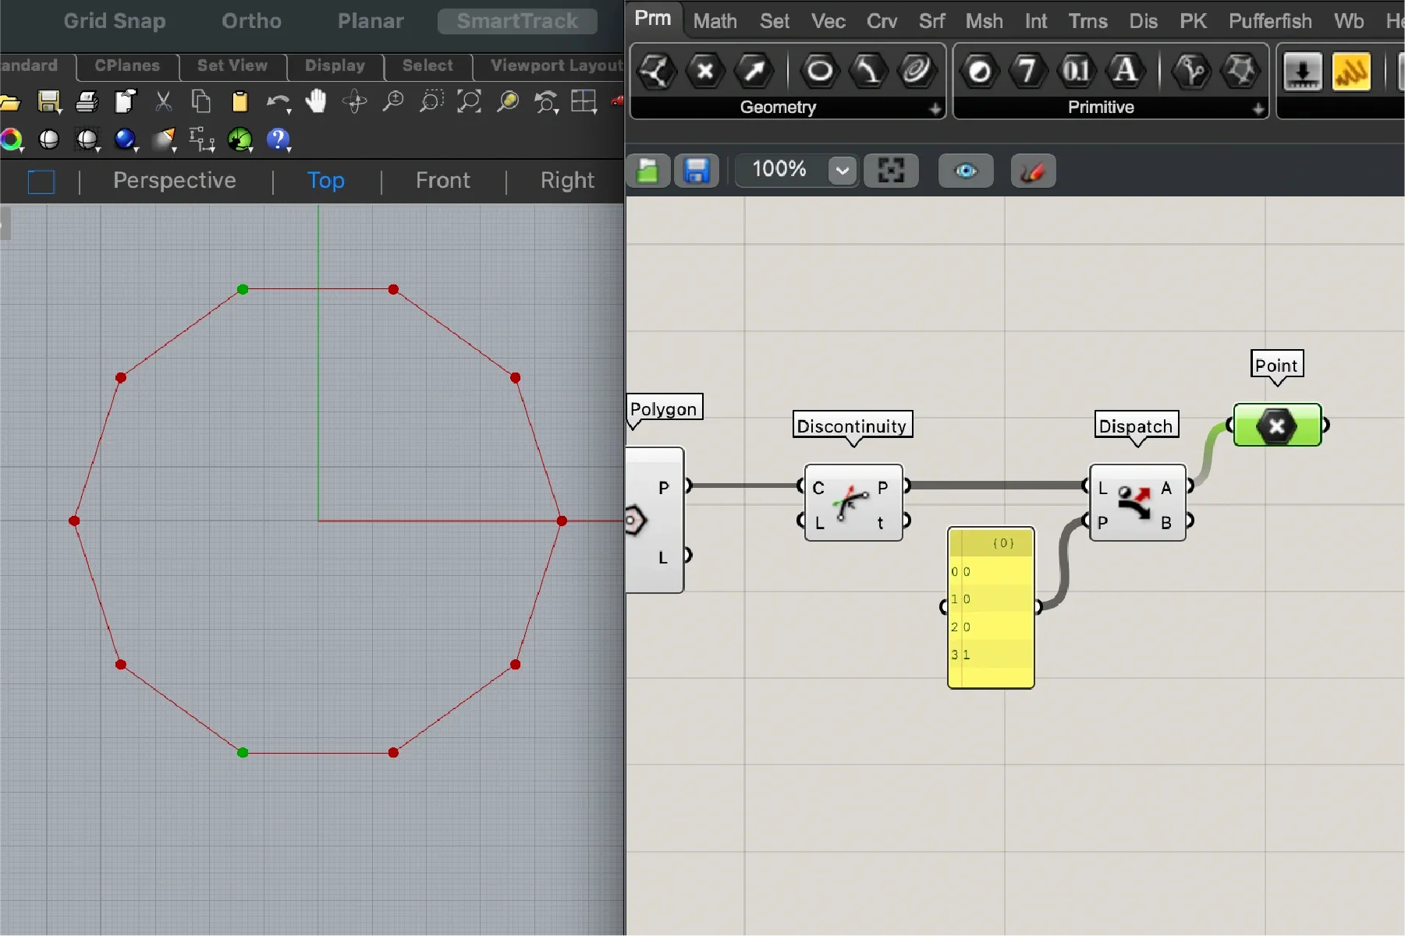The height and width of the screenshot is (936, 1405).
Task: Switch to the Perspective viewport
Action: point(174,180)
